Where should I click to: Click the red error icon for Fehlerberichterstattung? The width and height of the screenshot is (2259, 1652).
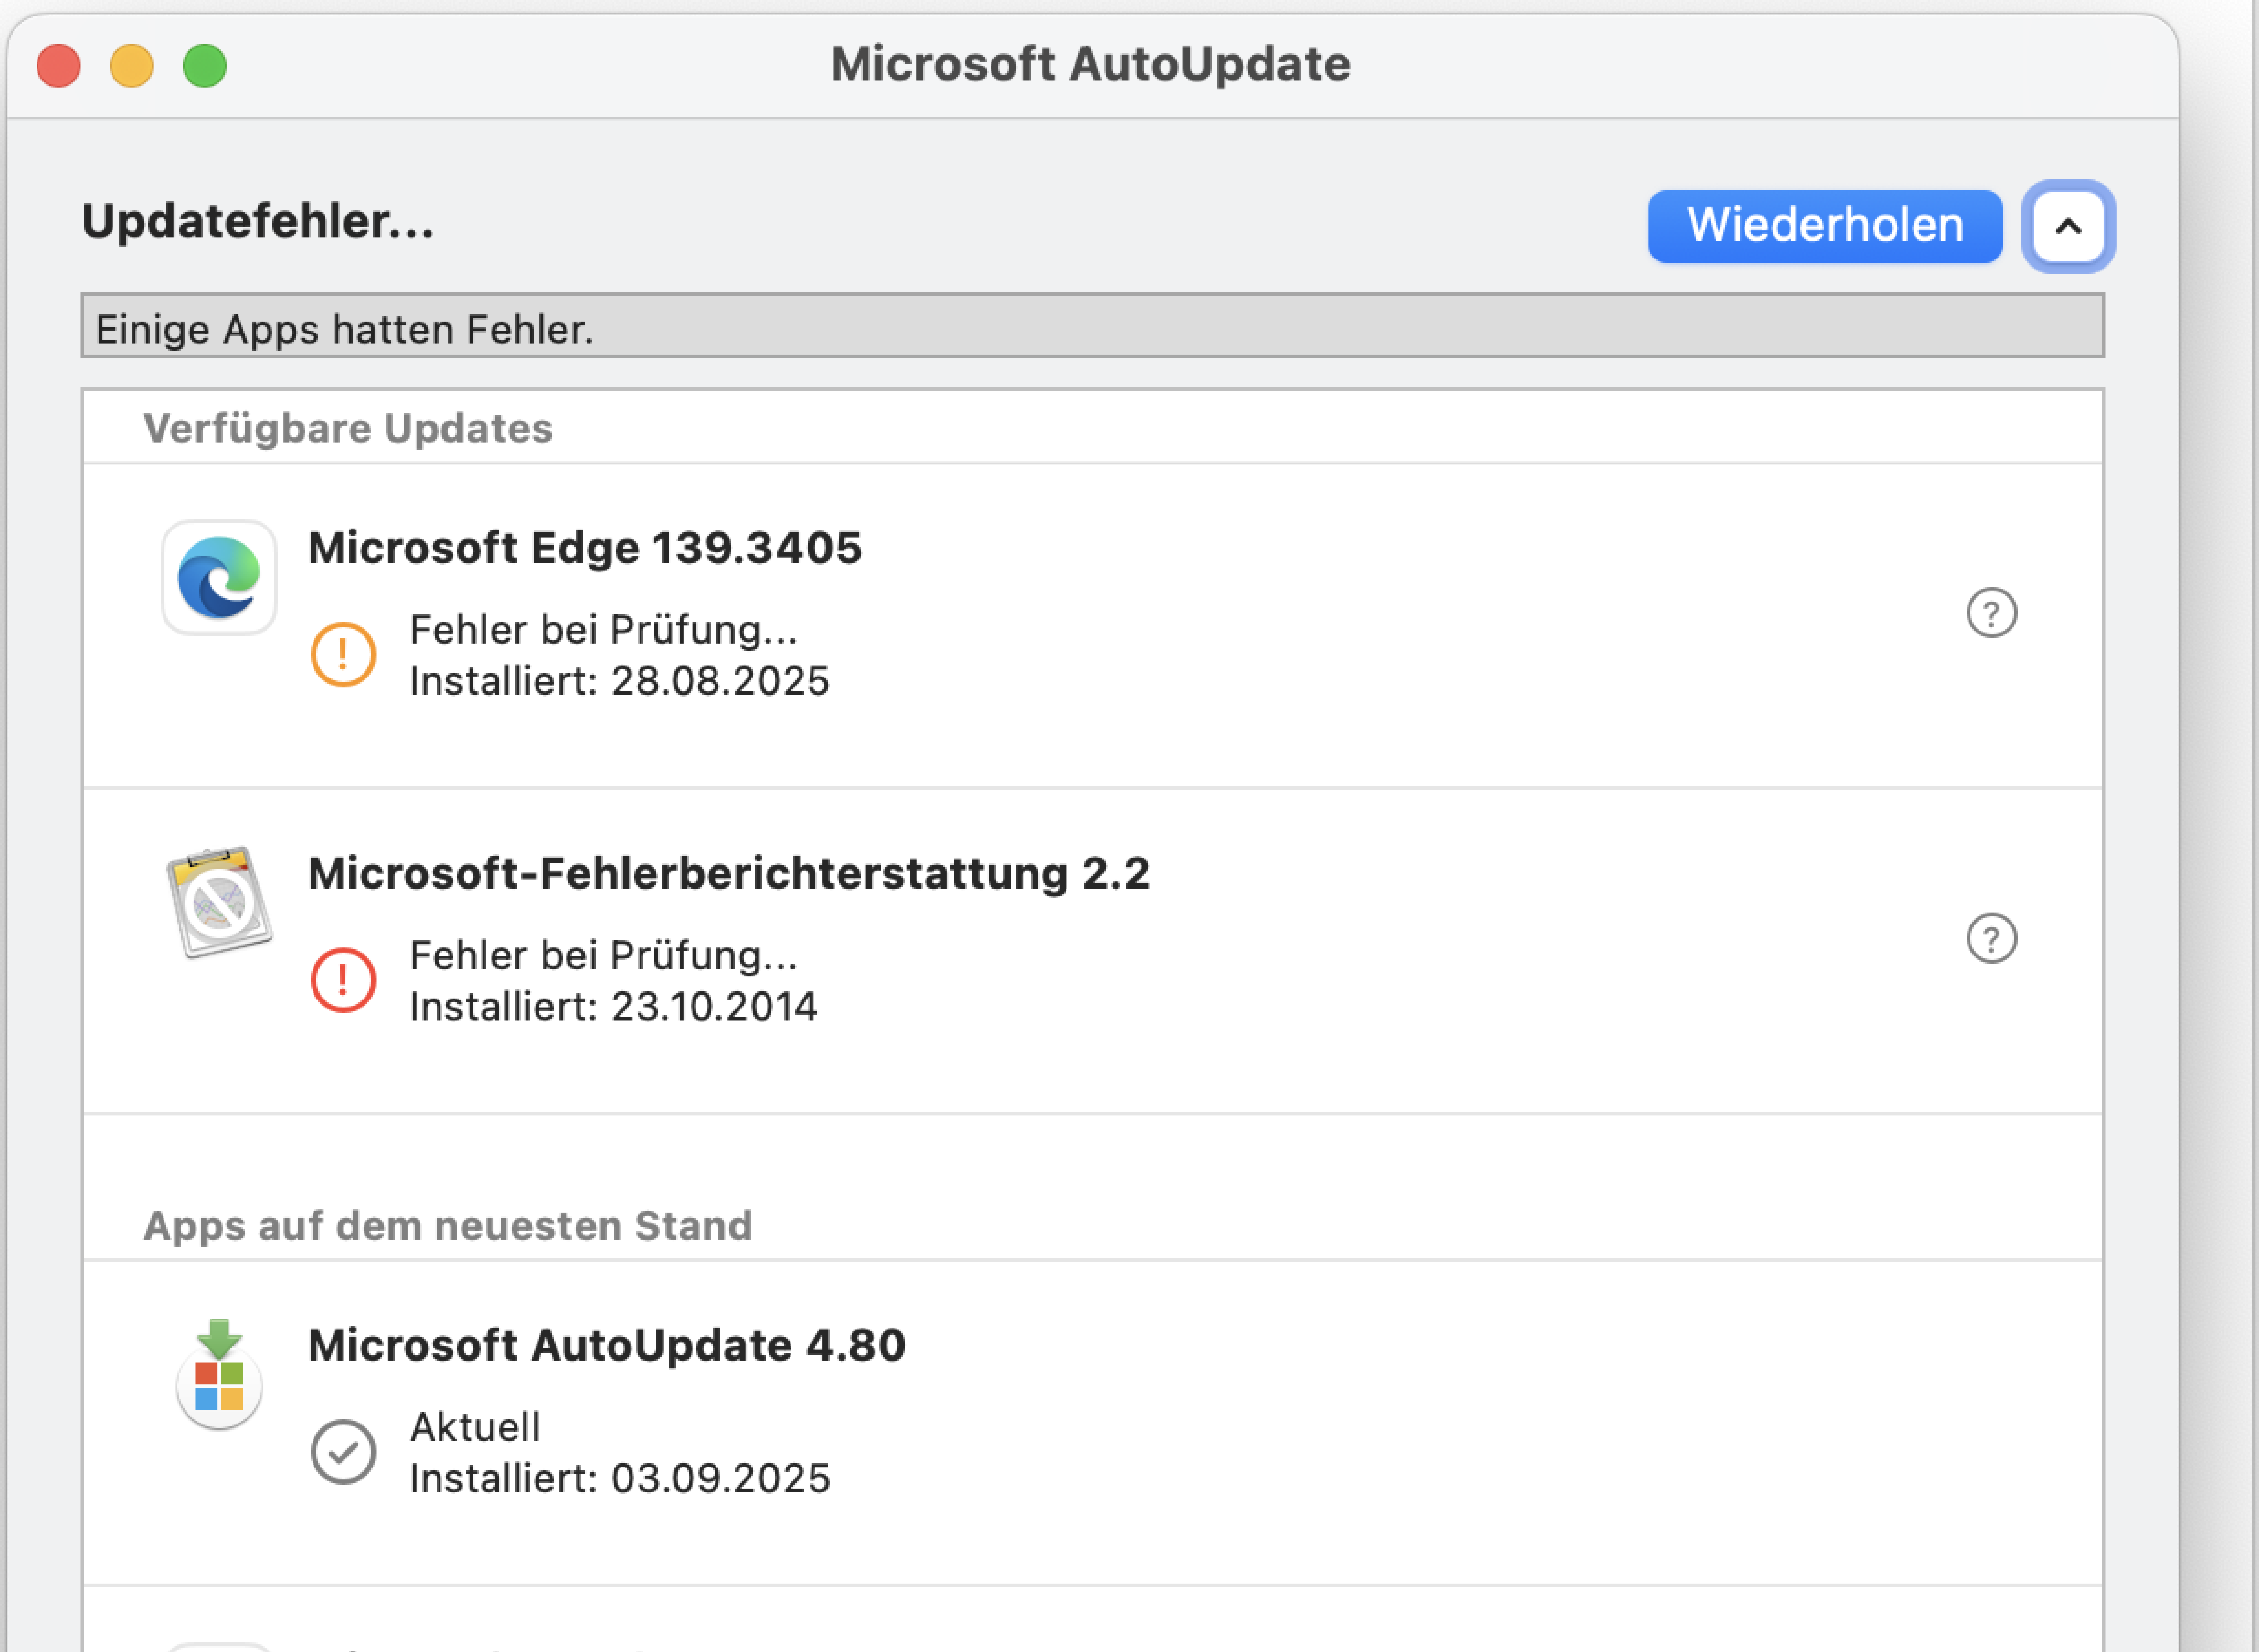[x=343, y=980]
